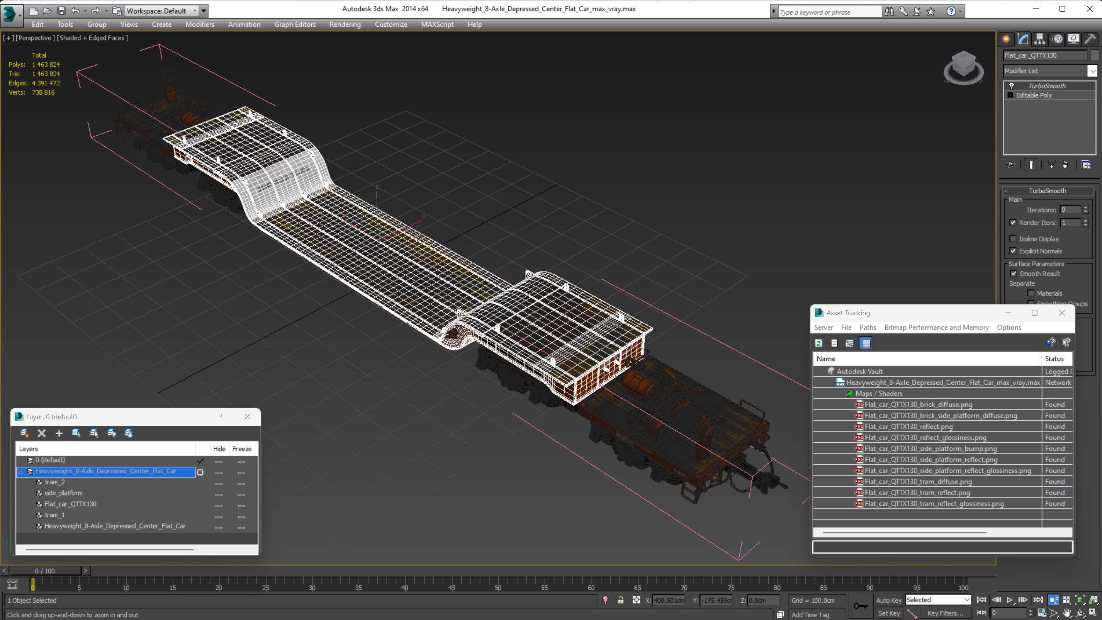Click the Create New Layer plus icon
The width and height of the screenshot is (1102, 620).
(x=59, y=433)
